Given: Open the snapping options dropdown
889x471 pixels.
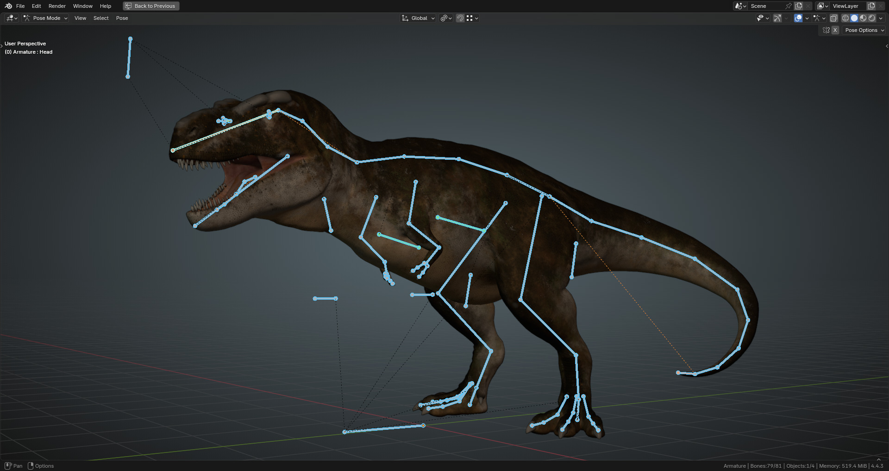Looking at the screenshot, I should [x=472, y=18].
